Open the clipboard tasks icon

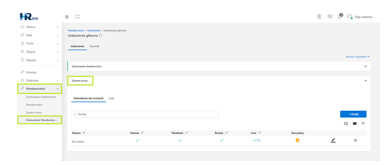coord(319,16)
